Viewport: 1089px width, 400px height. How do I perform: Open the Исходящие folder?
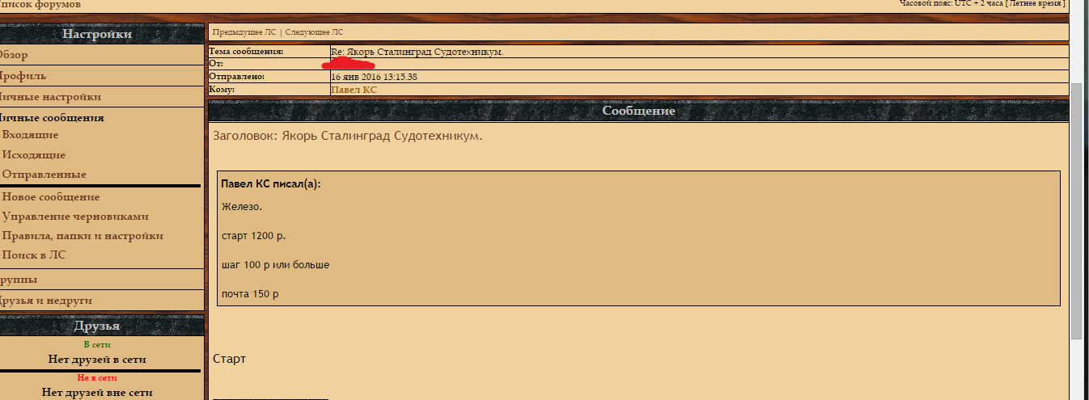(x=34, y=155)
